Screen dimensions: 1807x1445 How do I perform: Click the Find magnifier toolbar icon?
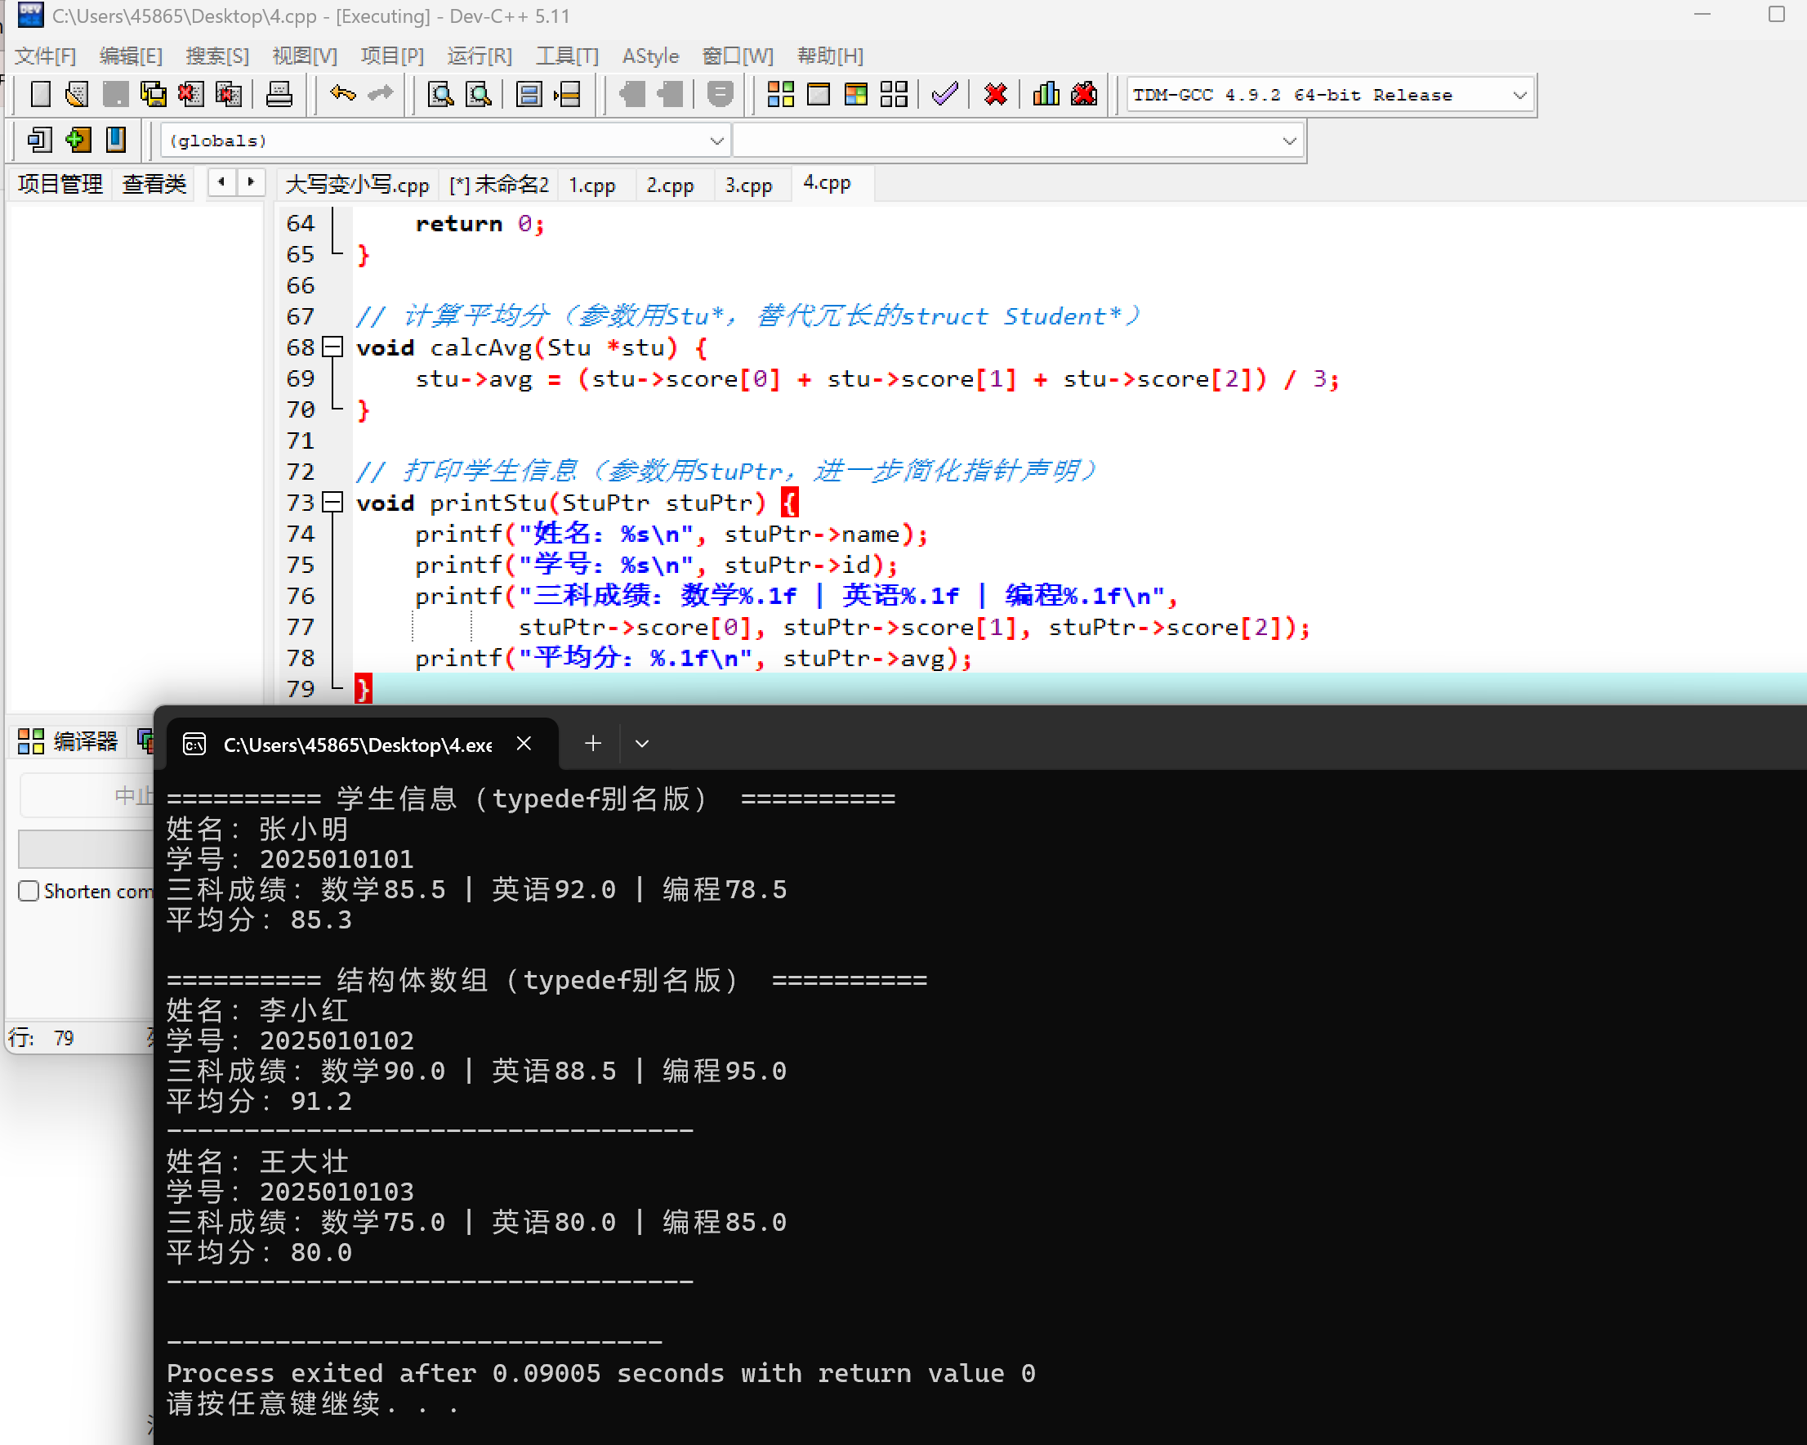(440, 94)
